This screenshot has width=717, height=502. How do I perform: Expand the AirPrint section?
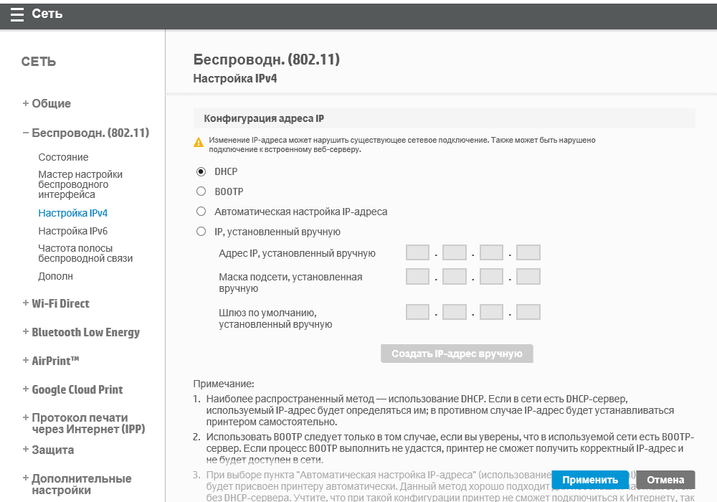click(x=51, y=361)
